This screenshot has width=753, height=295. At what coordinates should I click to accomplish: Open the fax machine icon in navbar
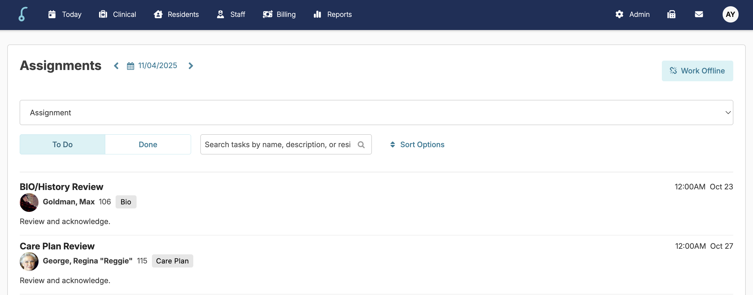point(671,14)
